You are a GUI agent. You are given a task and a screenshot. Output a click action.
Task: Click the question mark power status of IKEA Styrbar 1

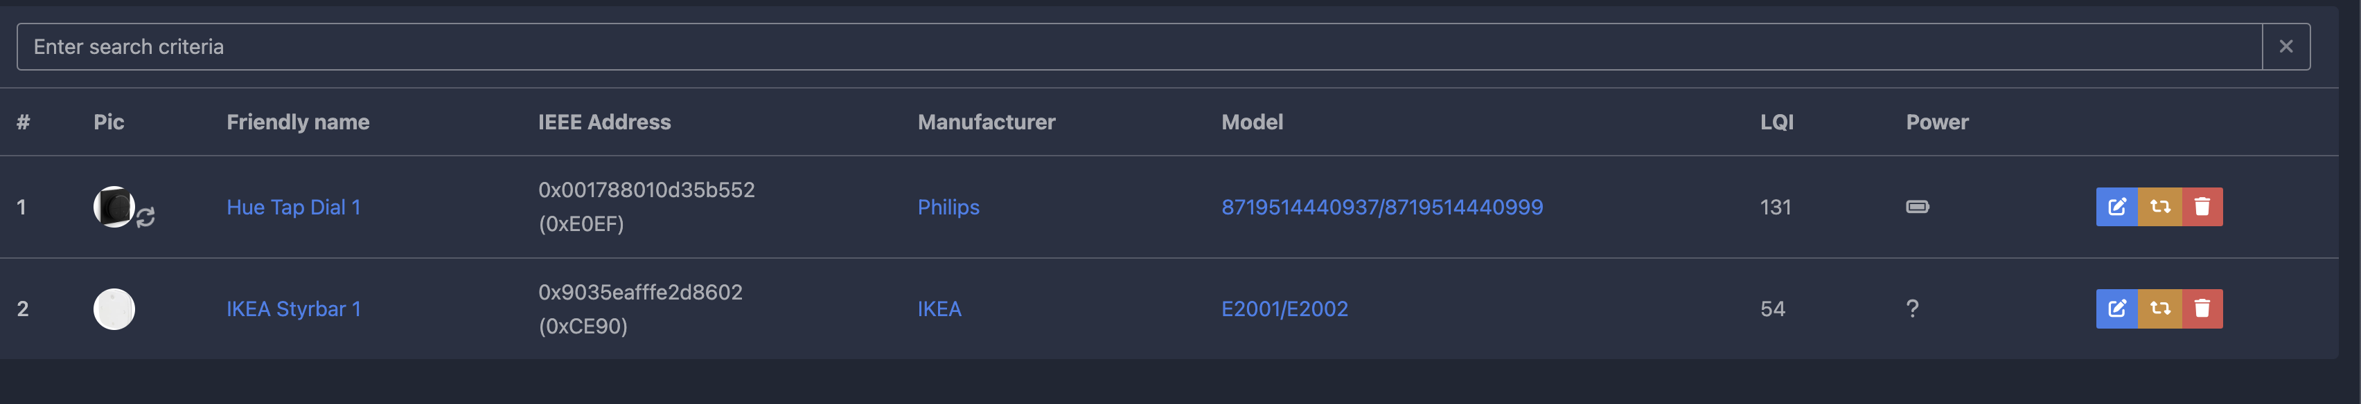click(x=1913, y=309)
